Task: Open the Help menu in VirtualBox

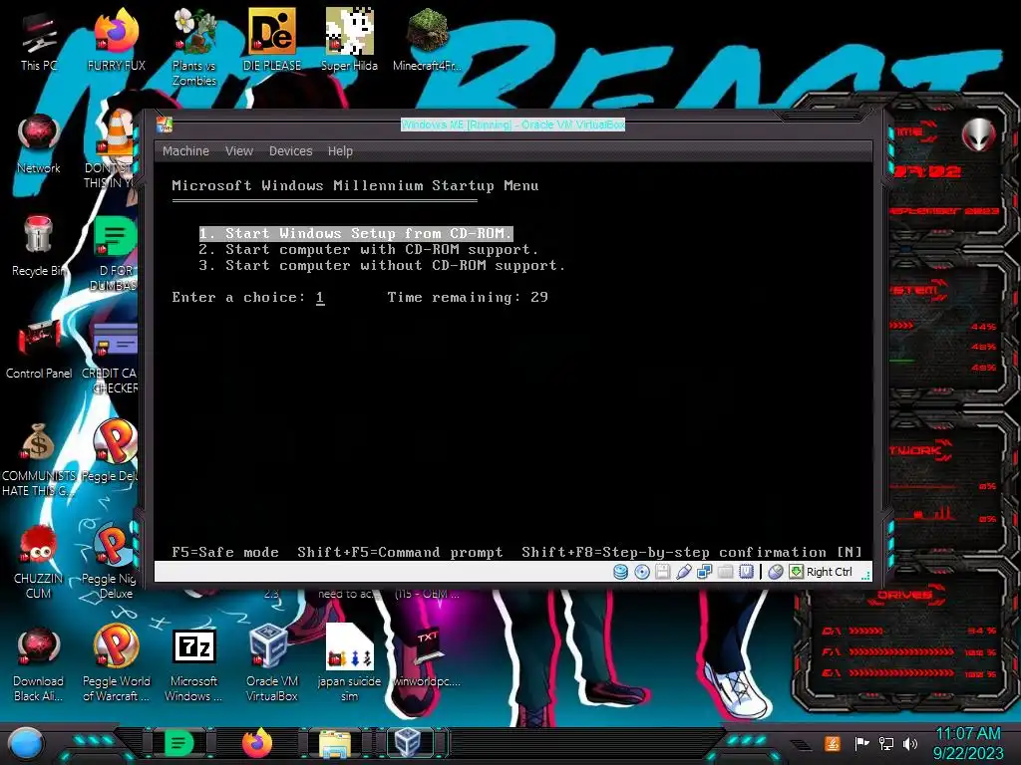Action: pos(340,151)
